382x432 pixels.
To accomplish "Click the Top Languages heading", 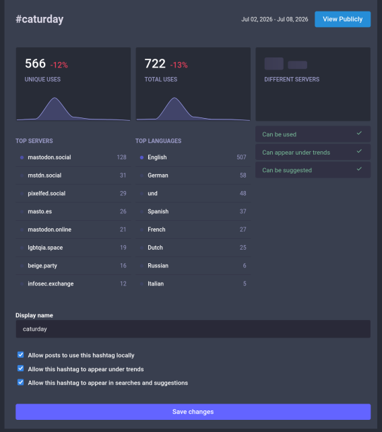I will (158, 141).
